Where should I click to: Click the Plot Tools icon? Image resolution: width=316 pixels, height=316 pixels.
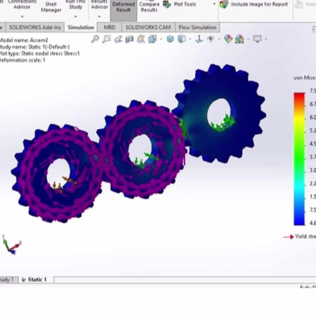coord(167,4)
